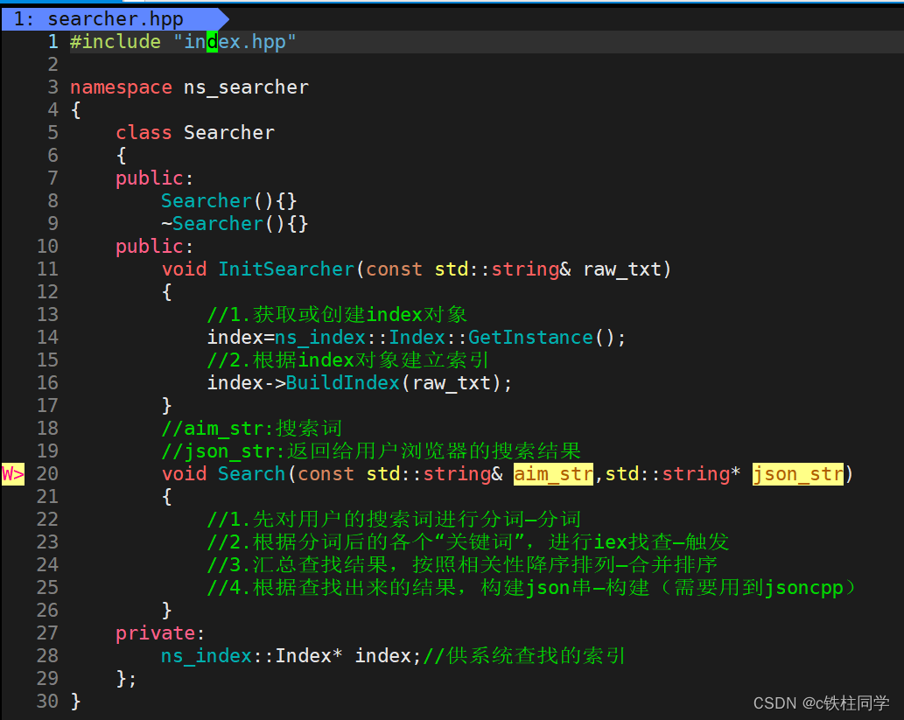Click the CSDN watermark text
This screenshot has width=904, height=720.
822,703
